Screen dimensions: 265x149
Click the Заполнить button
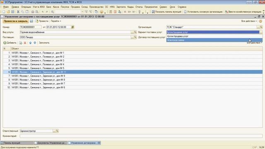click(44, 43)
